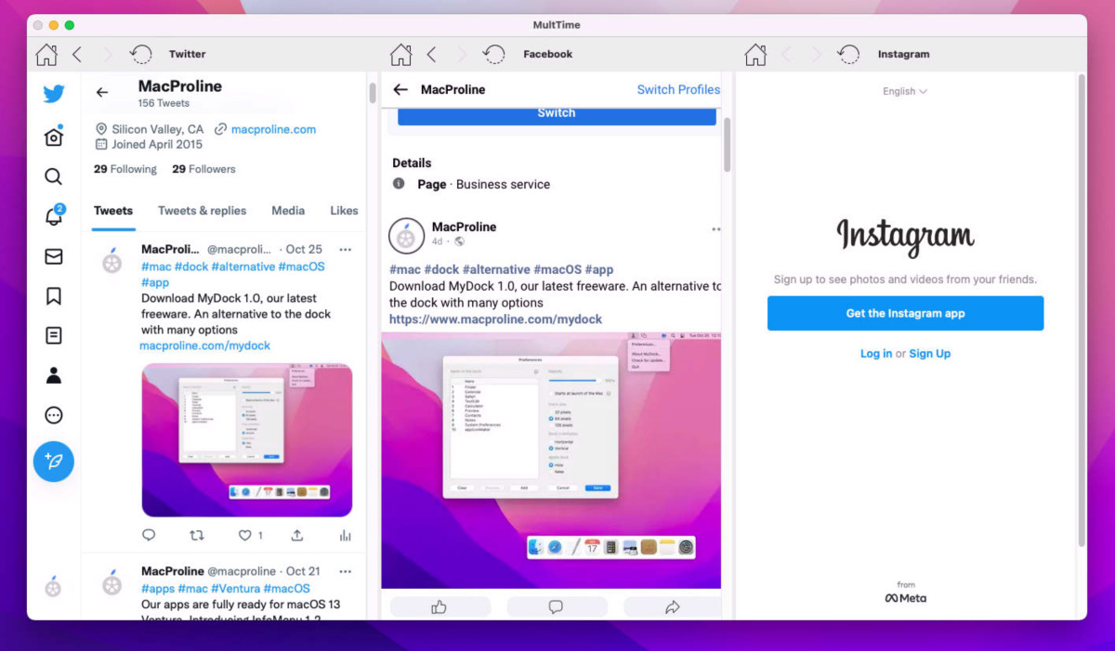Select the Tweets tab

113,211
